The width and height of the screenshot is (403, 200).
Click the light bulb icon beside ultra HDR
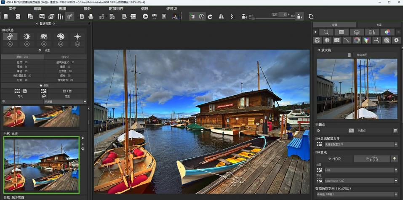pos(394,159)
